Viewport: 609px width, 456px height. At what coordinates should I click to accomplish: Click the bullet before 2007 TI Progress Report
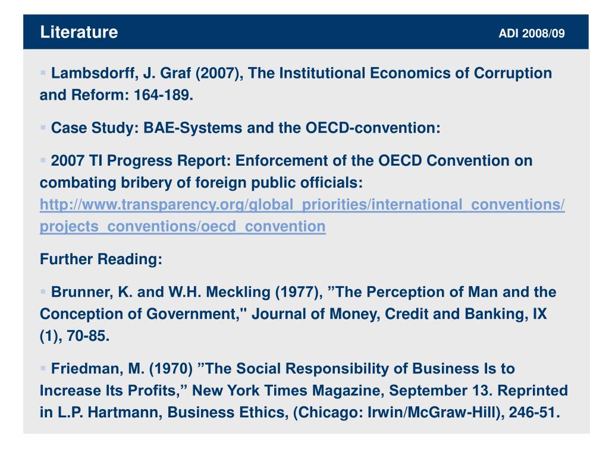click(x=43, y=160)
